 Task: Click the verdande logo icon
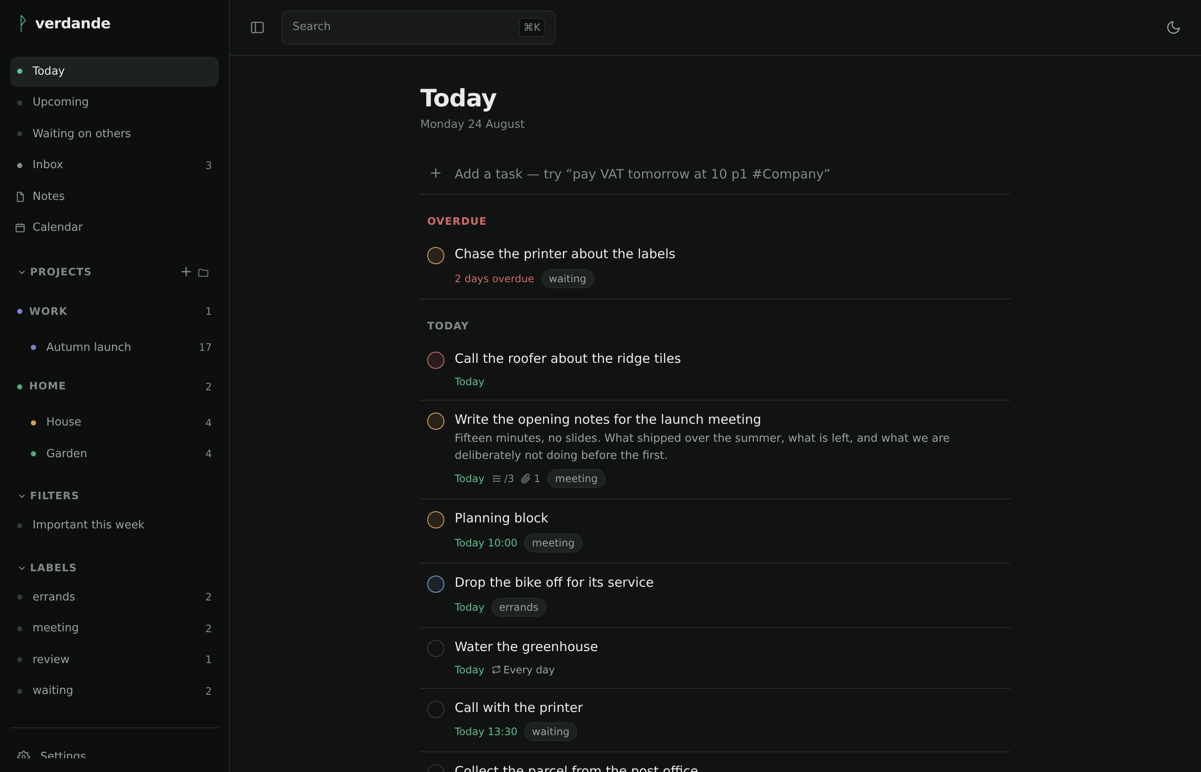[x=23, y=24]
